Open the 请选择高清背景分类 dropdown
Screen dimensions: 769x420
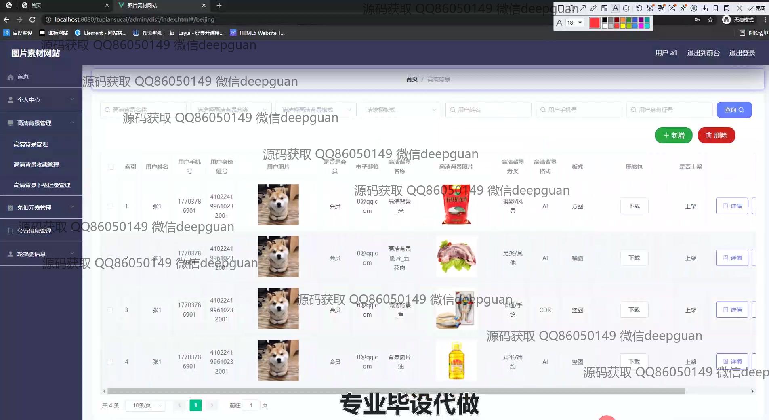click(x=231, y=110)
